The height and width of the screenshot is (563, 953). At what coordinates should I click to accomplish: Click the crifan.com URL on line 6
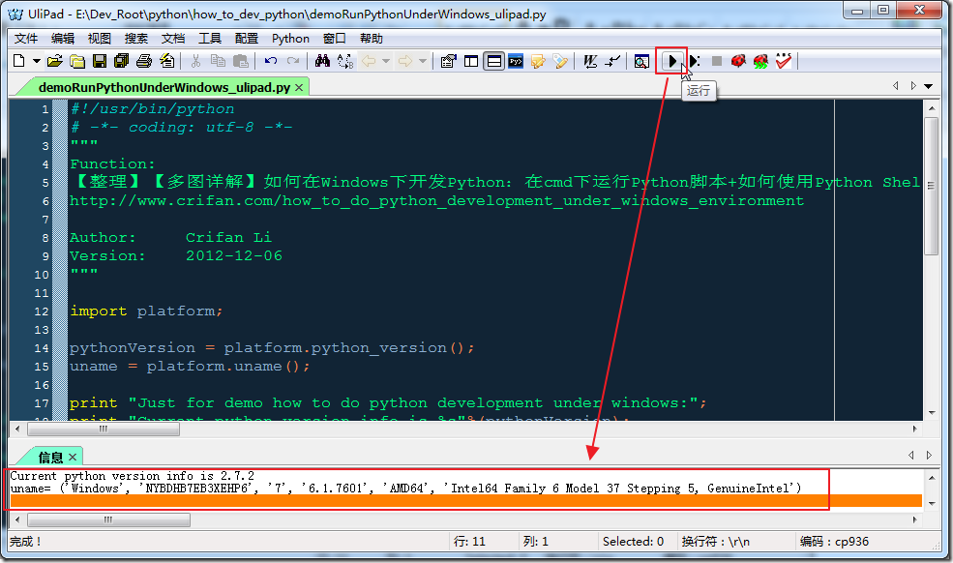(x=436, y=200)
